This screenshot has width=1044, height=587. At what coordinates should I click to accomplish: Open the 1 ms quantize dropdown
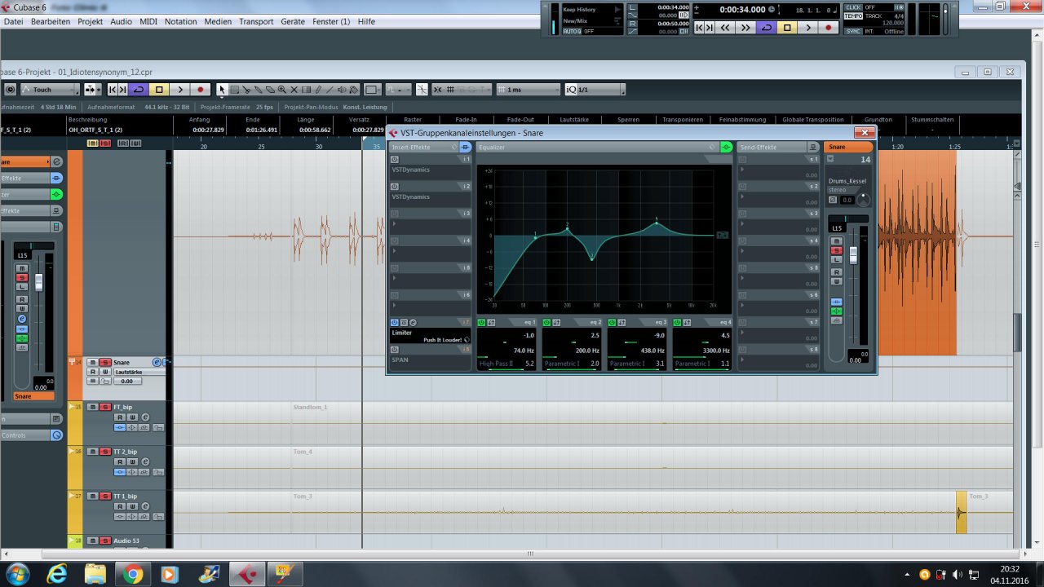pos(527,90)
